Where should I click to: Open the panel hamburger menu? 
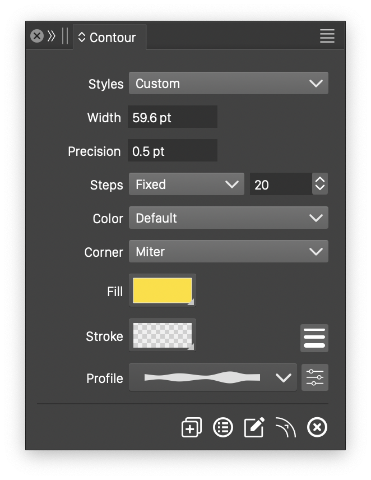click(x=327, y=36)
